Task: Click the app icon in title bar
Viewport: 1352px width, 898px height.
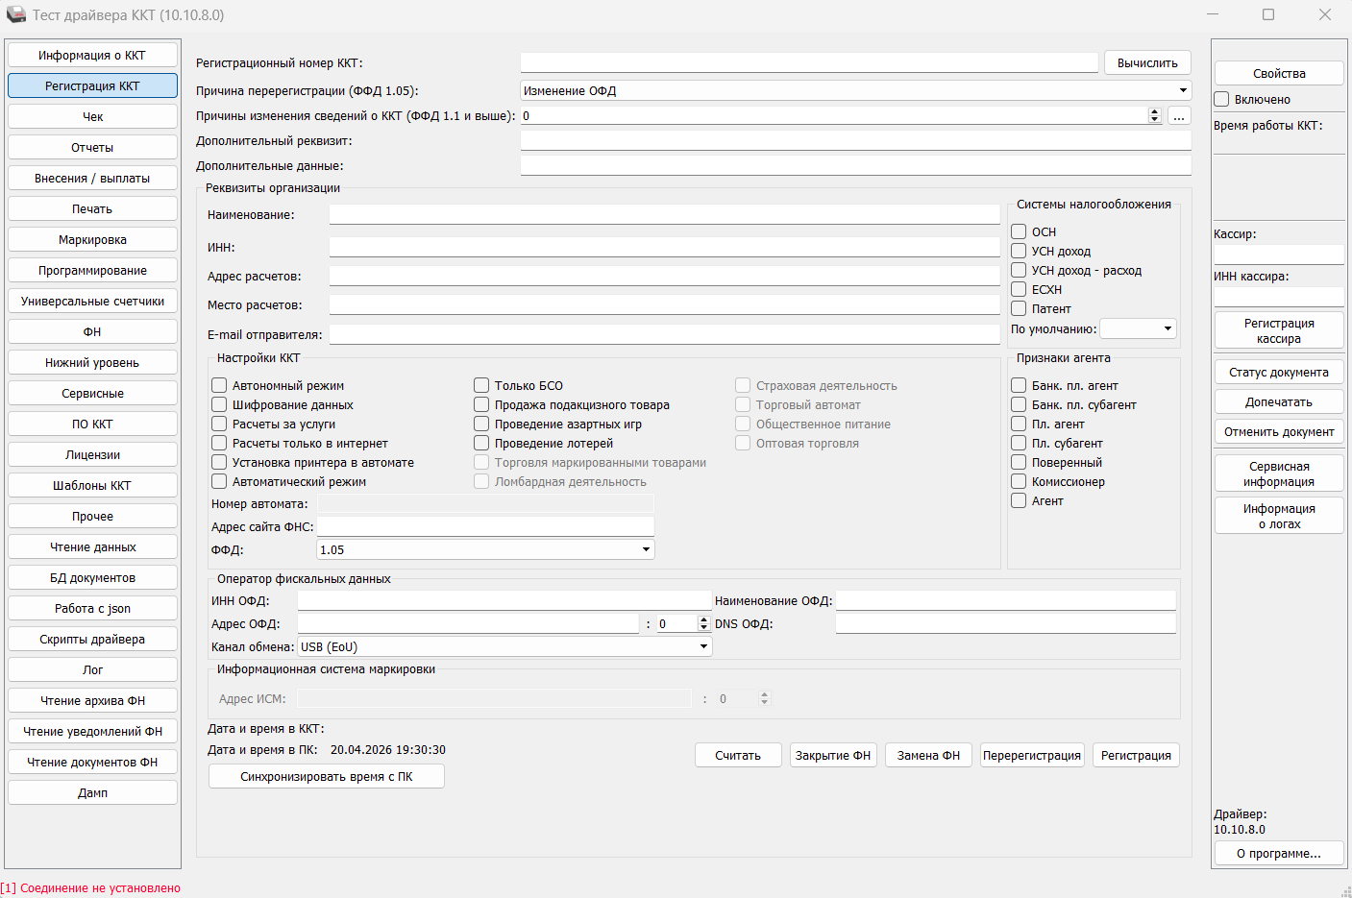Action: tap(16, 14)
